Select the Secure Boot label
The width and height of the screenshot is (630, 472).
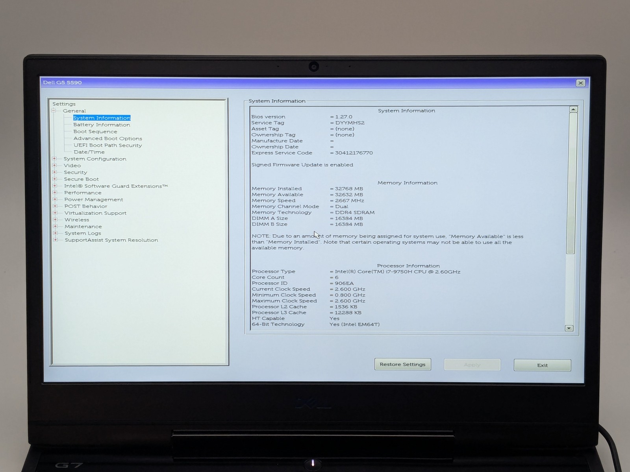(81, 179)
